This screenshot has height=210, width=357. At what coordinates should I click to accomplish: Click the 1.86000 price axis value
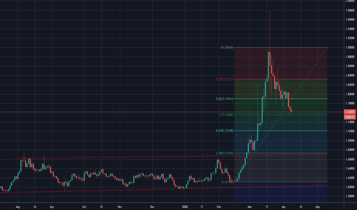tap(350, 66)
